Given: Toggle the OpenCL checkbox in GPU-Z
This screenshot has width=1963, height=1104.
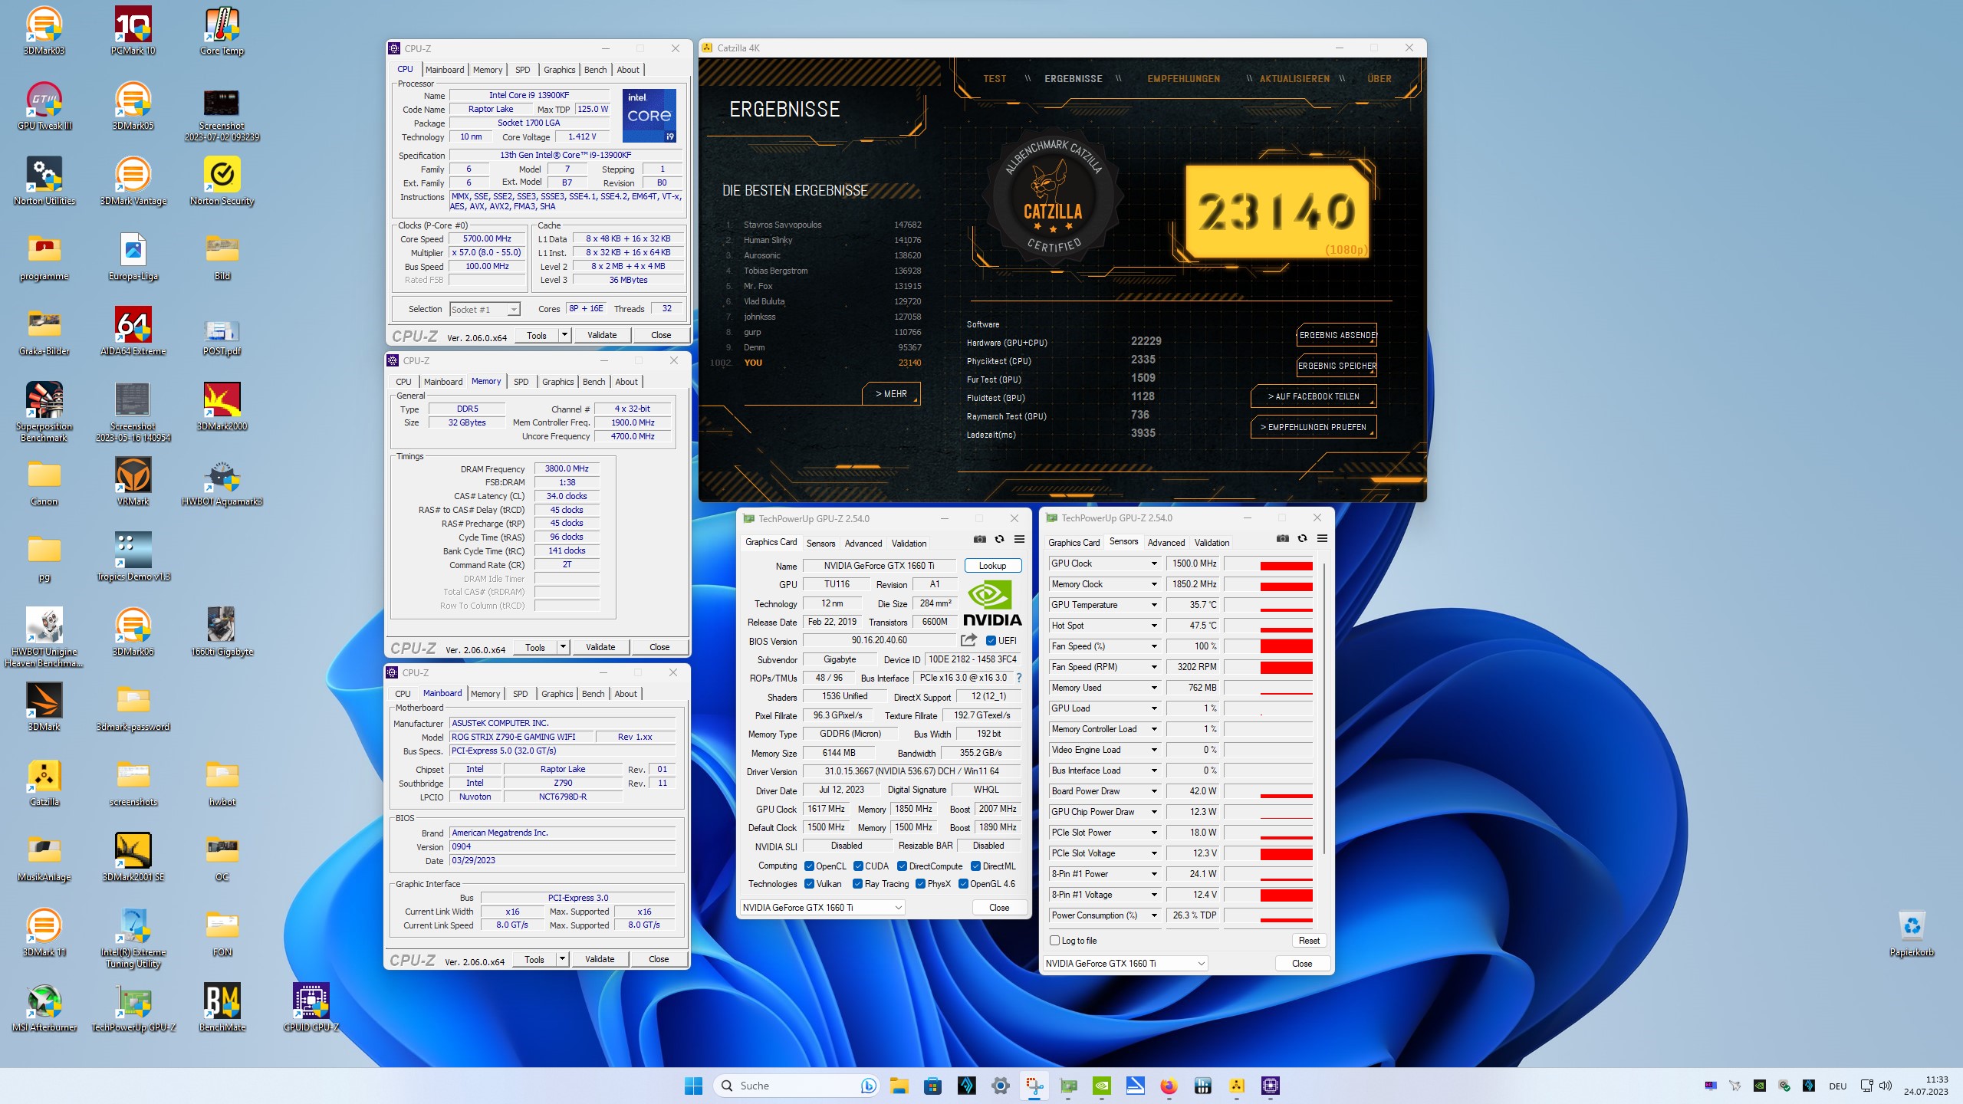Looking at the screenshot, I should pyautogui.click(x=809, y=866).
